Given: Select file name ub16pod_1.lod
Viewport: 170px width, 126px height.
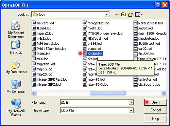Looking at the screenshot, I should 149,85.
